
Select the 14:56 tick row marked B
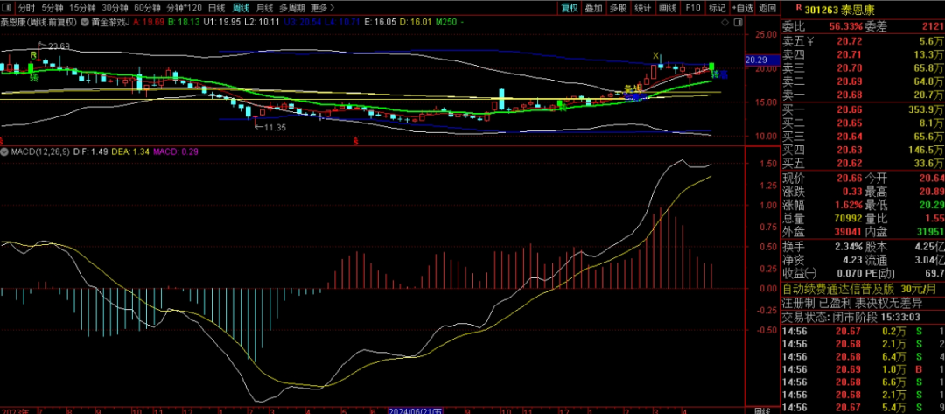(863, 369)
